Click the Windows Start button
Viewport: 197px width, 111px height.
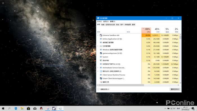click(x=3, y=108)
